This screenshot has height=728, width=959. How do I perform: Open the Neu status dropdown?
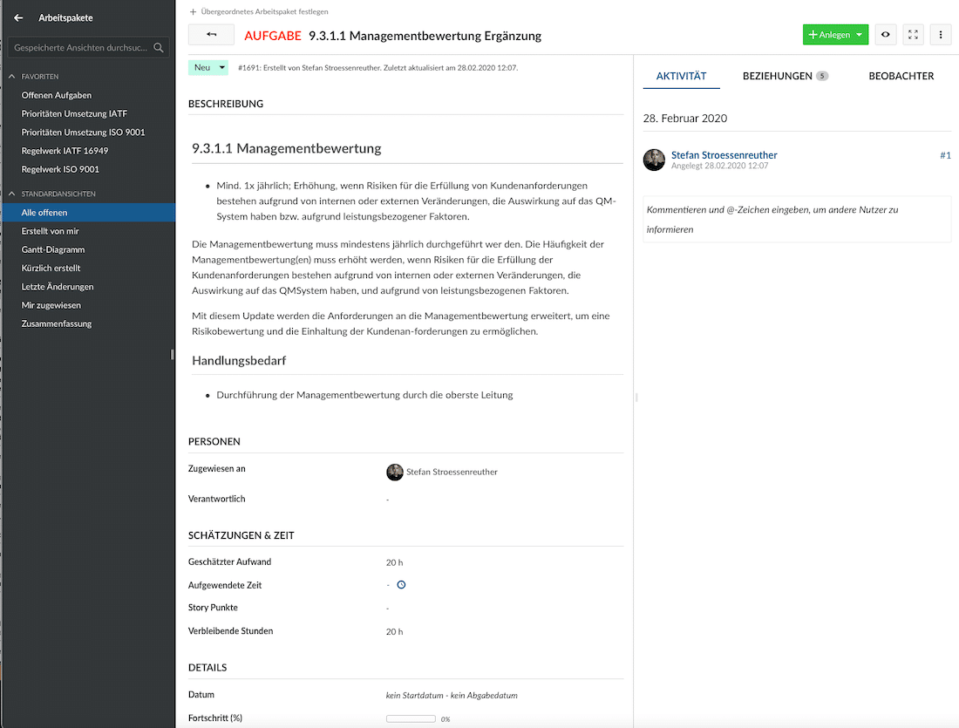(x=208, y=67)
